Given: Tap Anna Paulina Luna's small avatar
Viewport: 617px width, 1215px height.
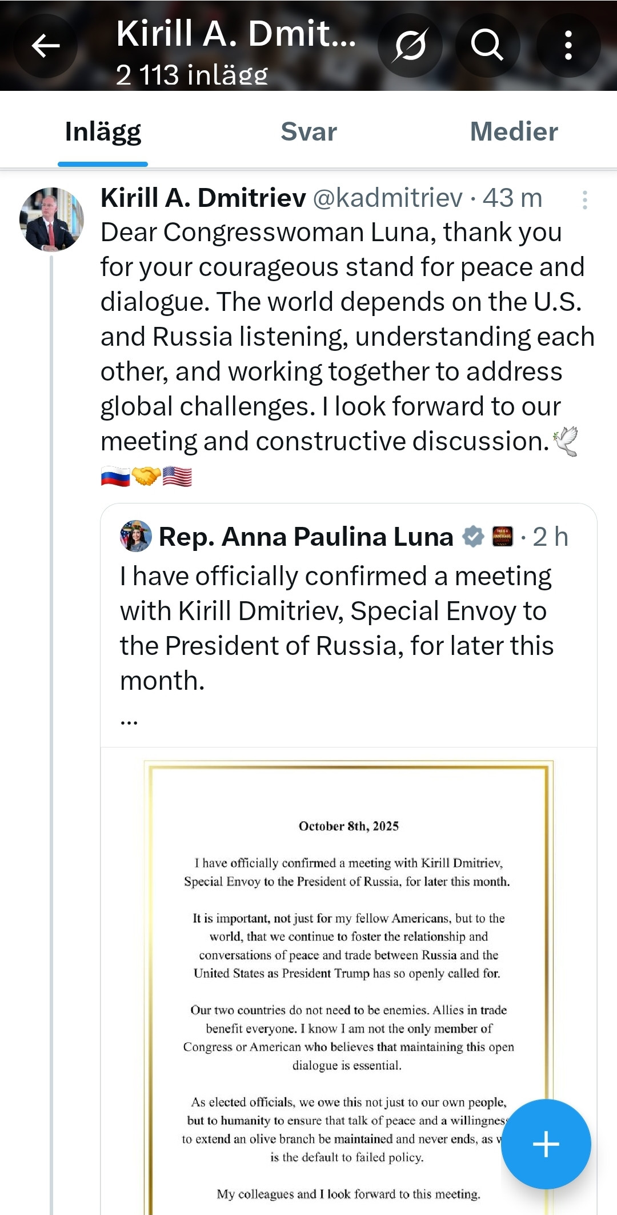Looking at the screenshot, I should click(x=135, y=536).
